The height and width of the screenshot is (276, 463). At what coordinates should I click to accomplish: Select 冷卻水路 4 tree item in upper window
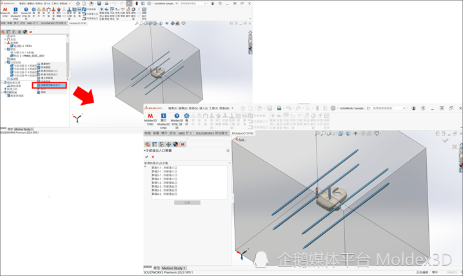tap(24, 76)
